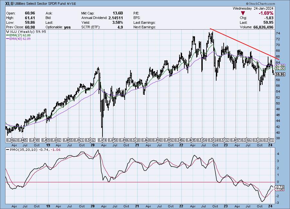Select the Open value 60.96

click(30, 13)
